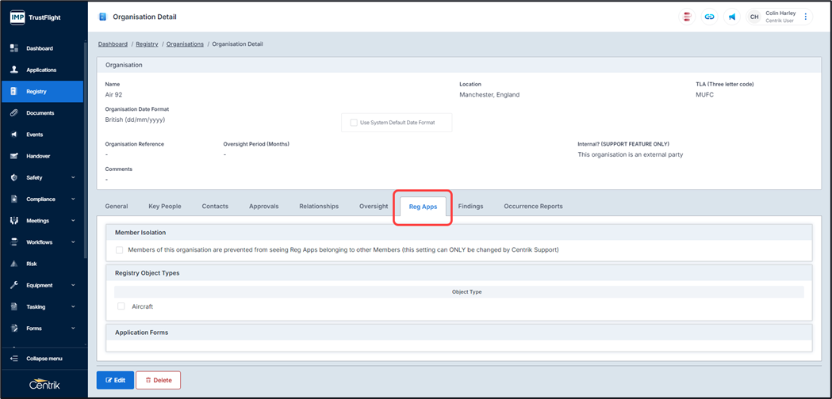Switch to the Key People tab

165,206
